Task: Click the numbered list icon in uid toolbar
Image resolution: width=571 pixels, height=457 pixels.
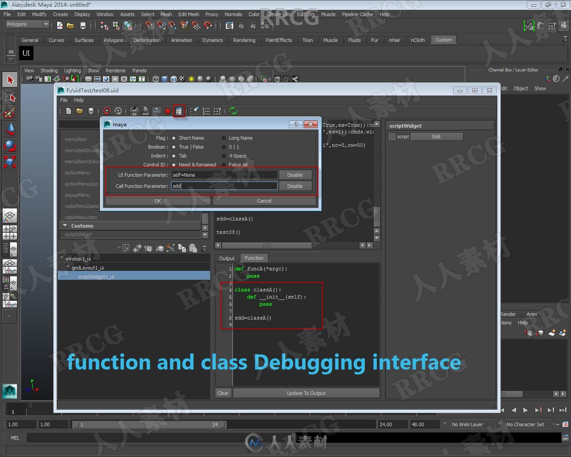Action: 206,111
